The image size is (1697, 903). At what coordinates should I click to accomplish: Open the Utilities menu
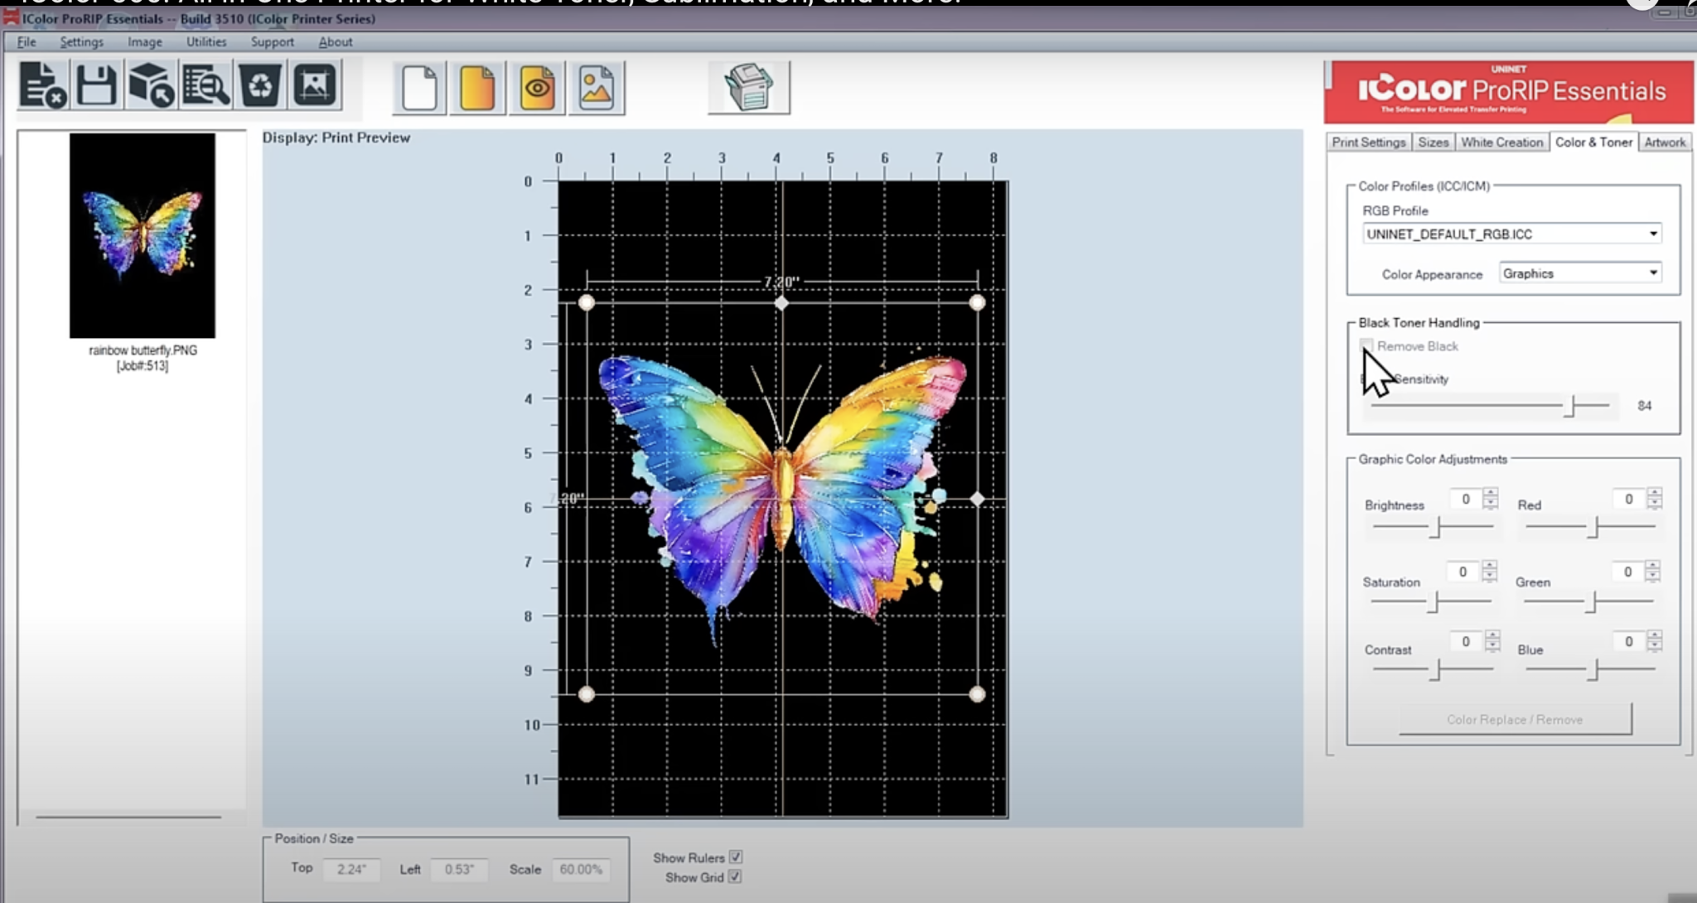pyautogui.click(x=205, y=41)
